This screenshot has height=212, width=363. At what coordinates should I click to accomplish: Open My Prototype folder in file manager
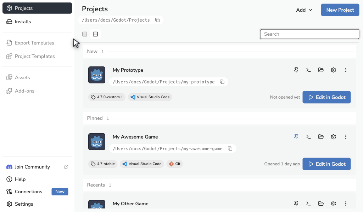321,70
